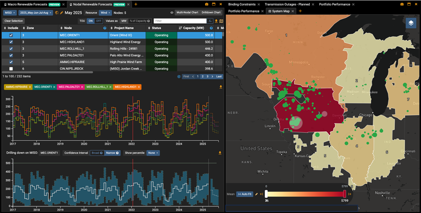
Task: Open the MISO market dropdown
Action: [10, 13]
